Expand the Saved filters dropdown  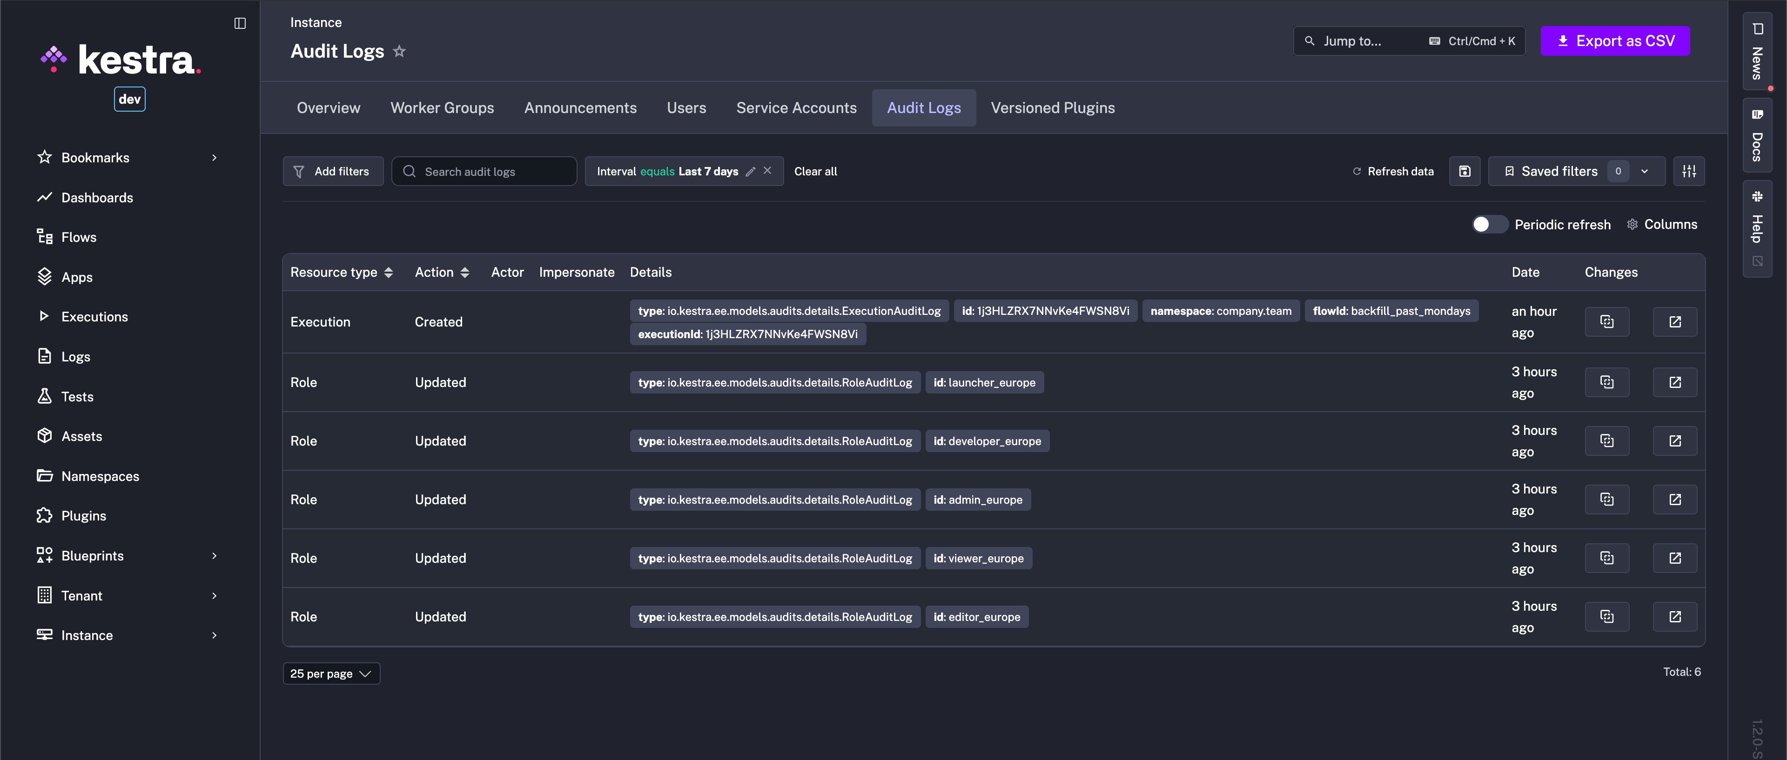[1645, 171]
